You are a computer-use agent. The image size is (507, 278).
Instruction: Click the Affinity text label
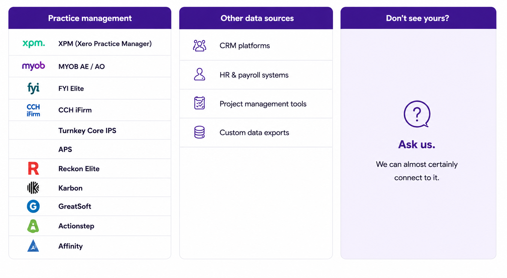point(70,246)
